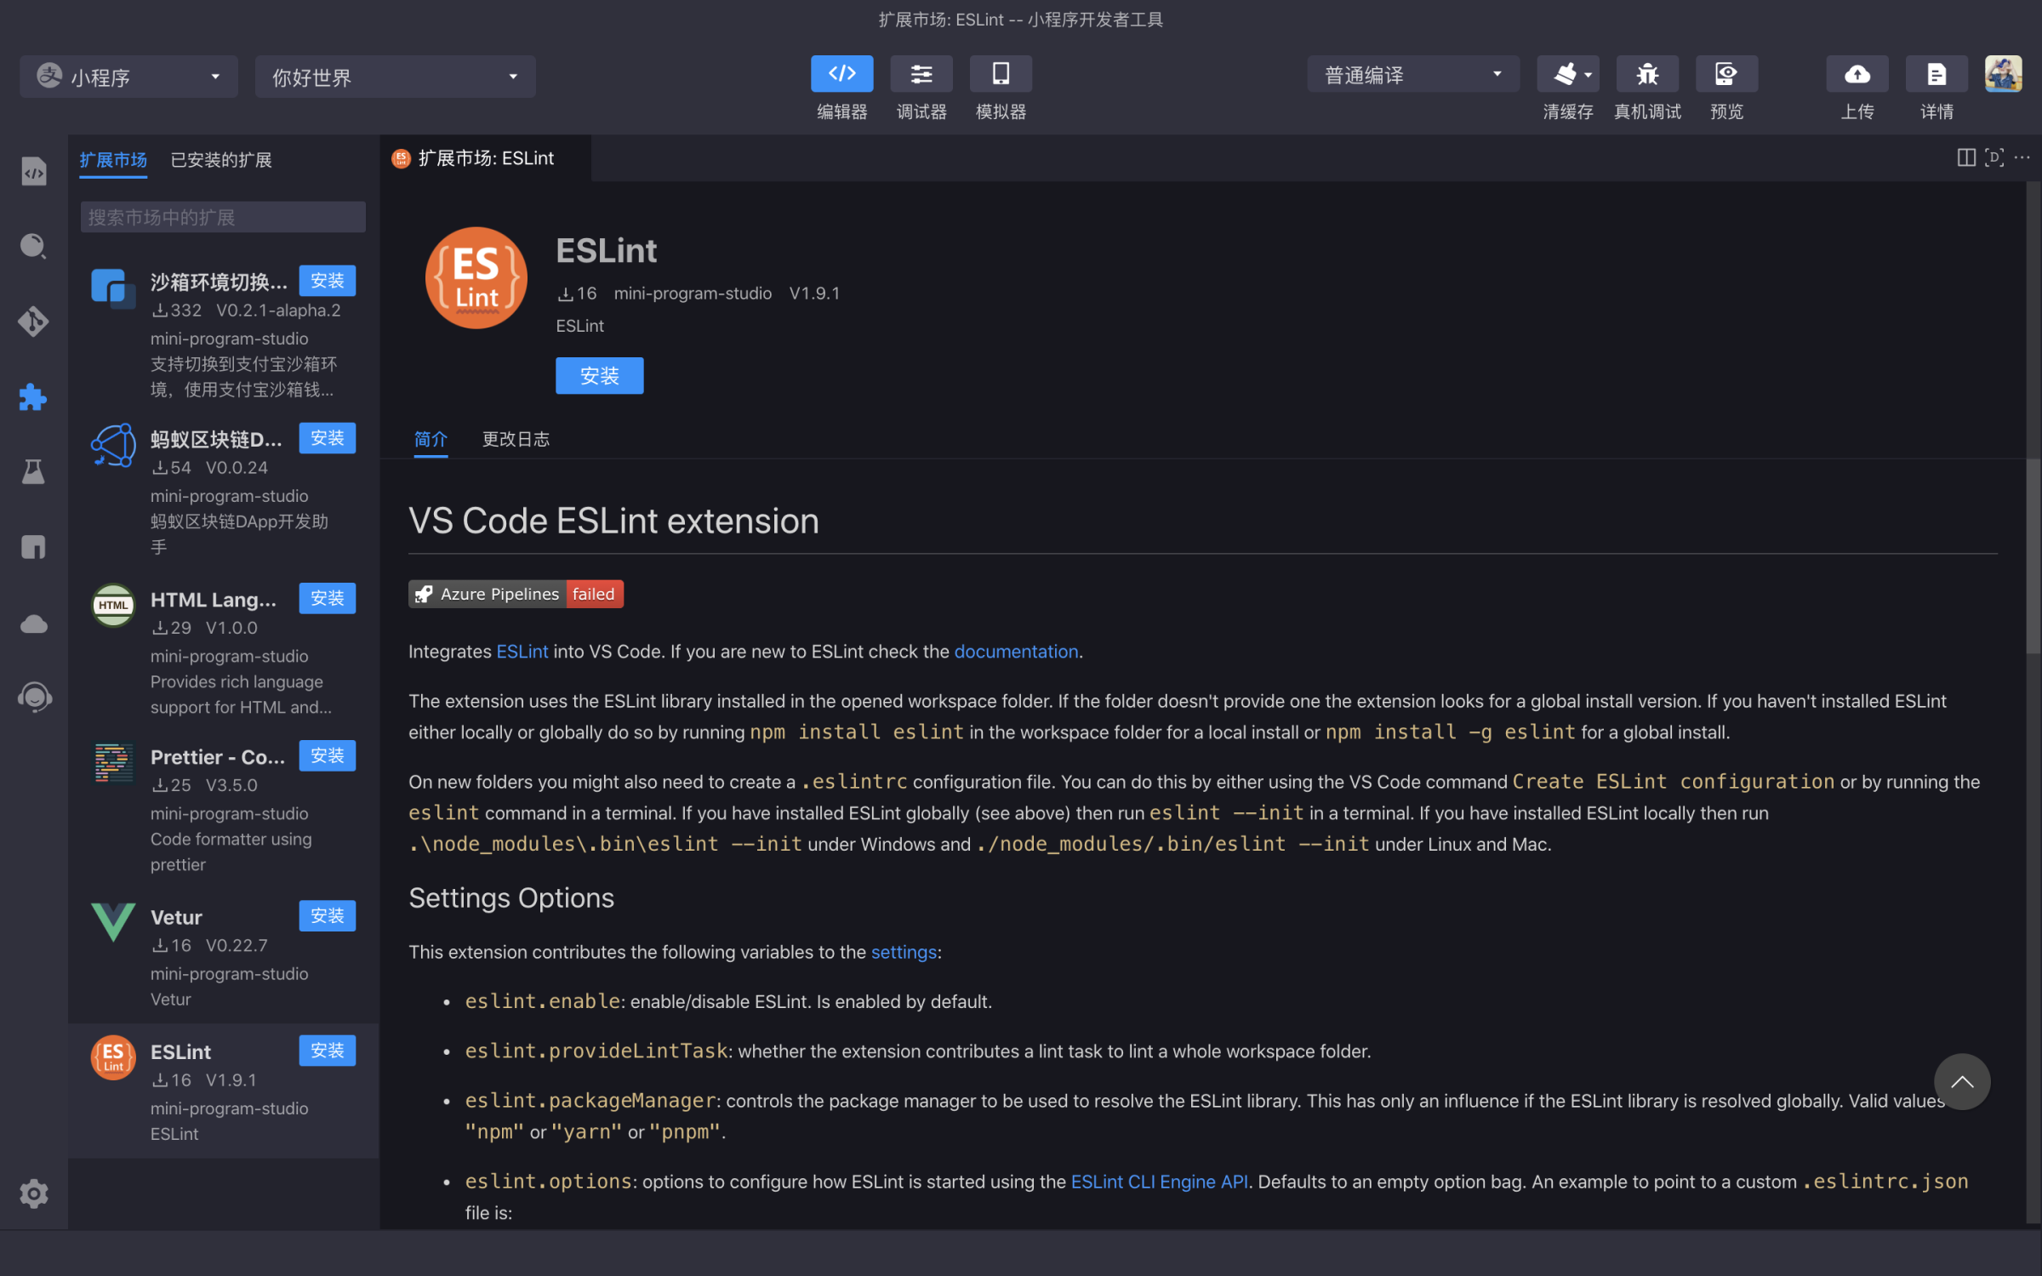The image size is (2042, 1276).
Task: Install ESLint from the sidebar list
Action: tap(328, 1051)
